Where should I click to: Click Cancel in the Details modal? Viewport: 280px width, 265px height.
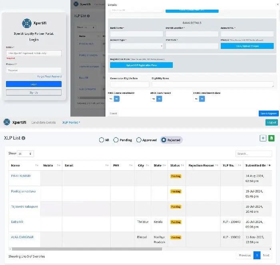coord(113,113)
